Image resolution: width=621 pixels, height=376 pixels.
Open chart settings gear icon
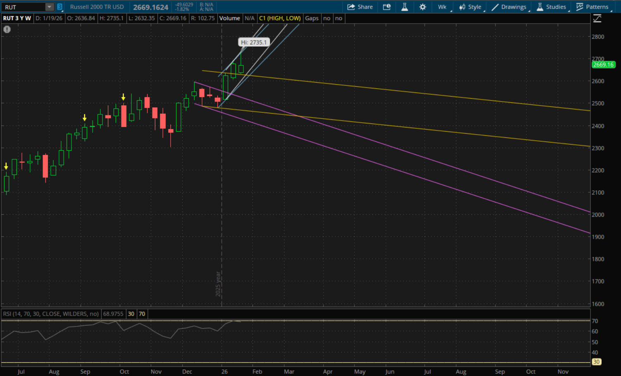coord(423,7)
